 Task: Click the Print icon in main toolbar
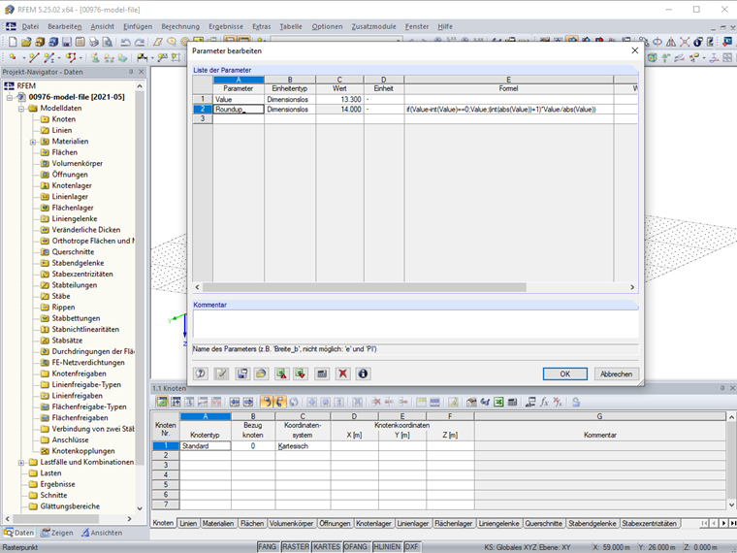pyautogui.click(x=94, y=42)
